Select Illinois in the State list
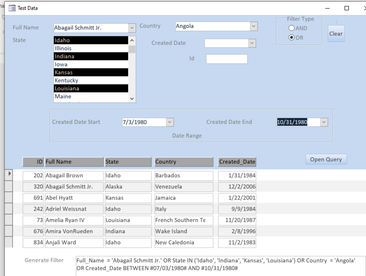This screenshot has height=276, width=366. tap(91, 48)
